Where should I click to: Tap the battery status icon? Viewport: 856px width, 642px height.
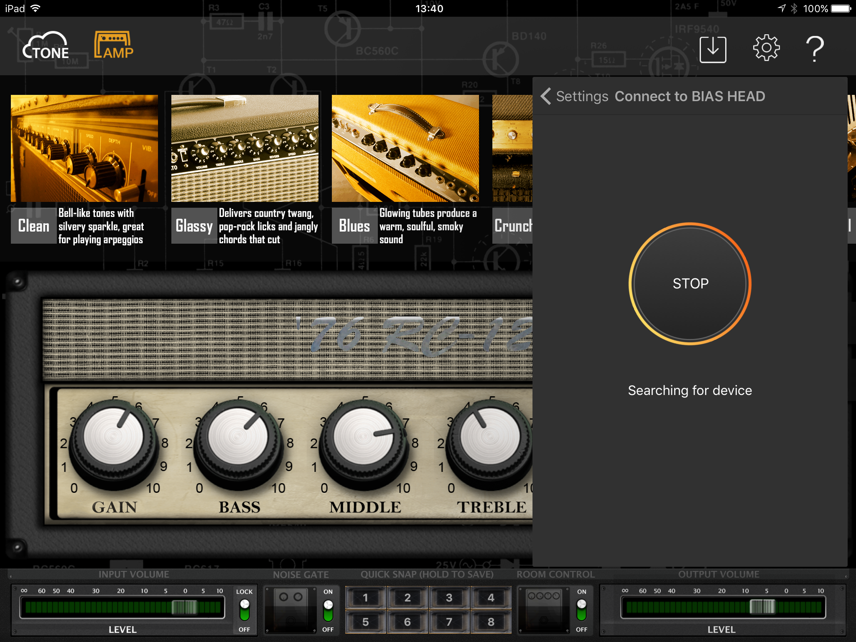click(x=841, y=8)
